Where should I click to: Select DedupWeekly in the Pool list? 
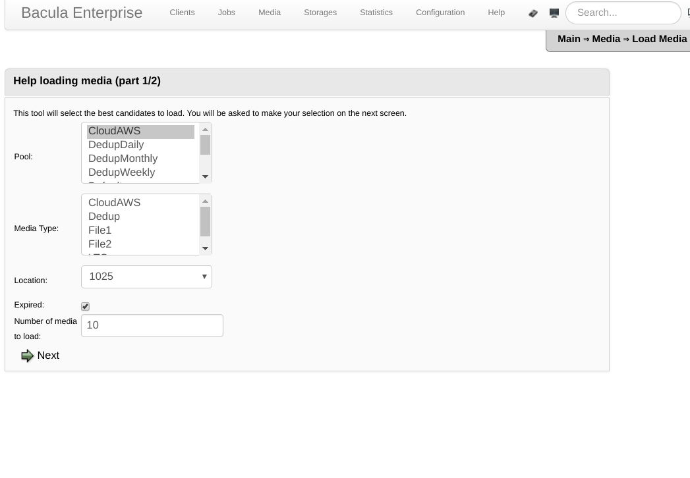[x=141, y=173]
